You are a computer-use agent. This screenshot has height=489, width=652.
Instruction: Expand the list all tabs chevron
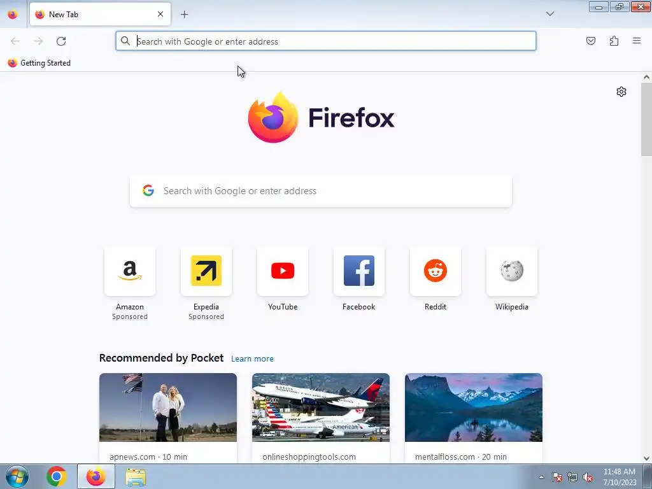[549, 14]
